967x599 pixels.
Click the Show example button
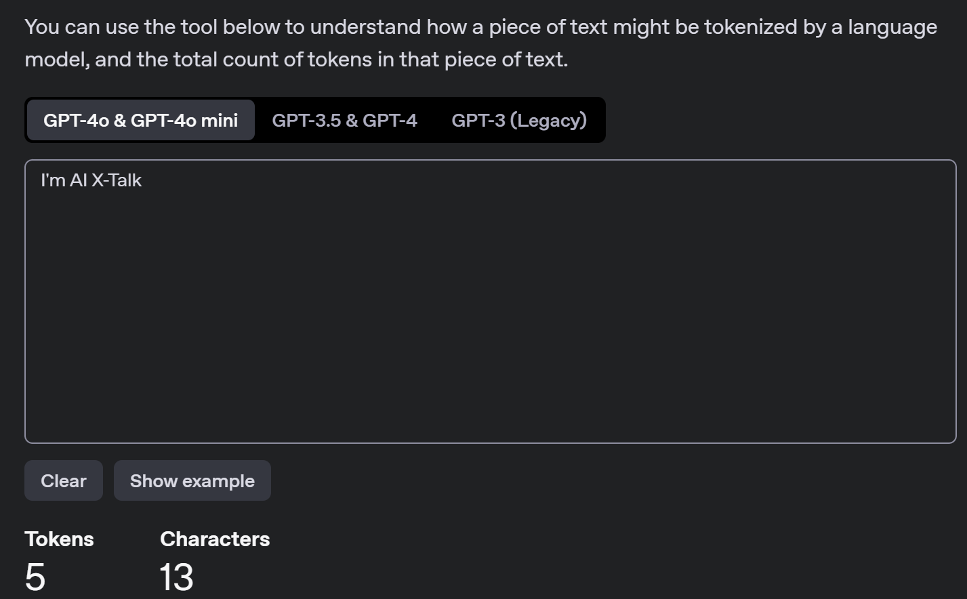click(x=192, y=481)
